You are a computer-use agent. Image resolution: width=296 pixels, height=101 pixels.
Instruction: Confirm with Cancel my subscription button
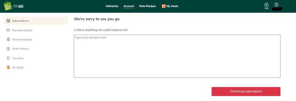[246, 92]
